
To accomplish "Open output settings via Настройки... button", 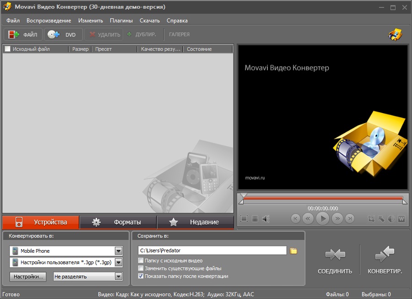I will [27, 277].
